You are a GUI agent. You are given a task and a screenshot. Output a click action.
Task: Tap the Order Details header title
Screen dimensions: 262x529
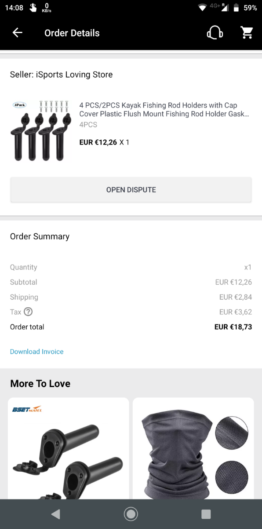tap(72, 33)
